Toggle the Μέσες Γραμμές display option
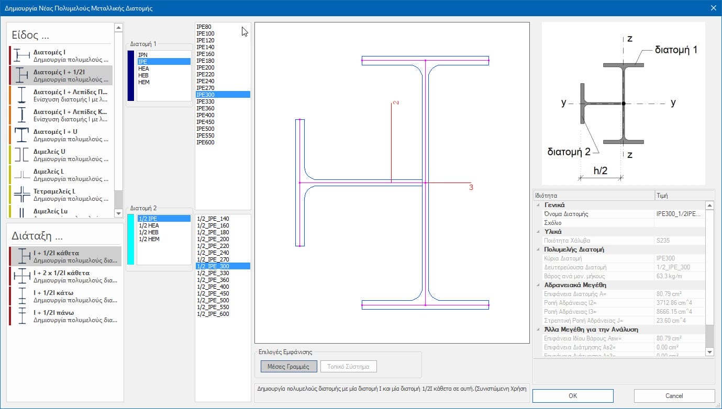722x409 pixels. [x=288, y=367]
